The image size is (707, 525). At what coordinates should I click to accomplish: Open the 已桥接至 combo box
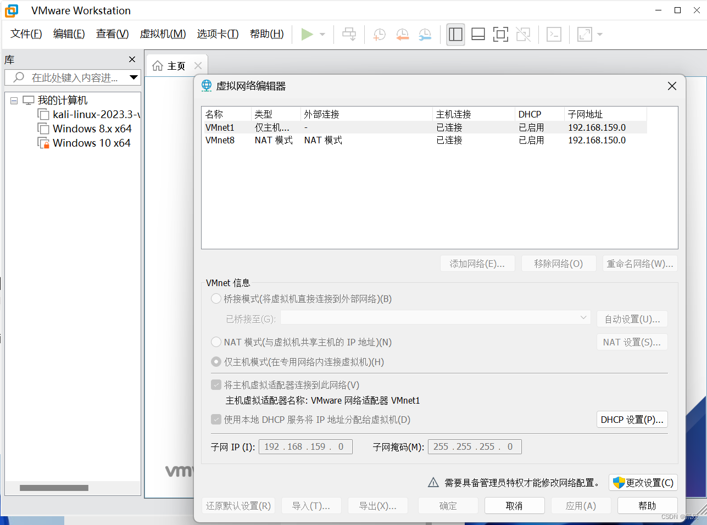click(436, 319)
